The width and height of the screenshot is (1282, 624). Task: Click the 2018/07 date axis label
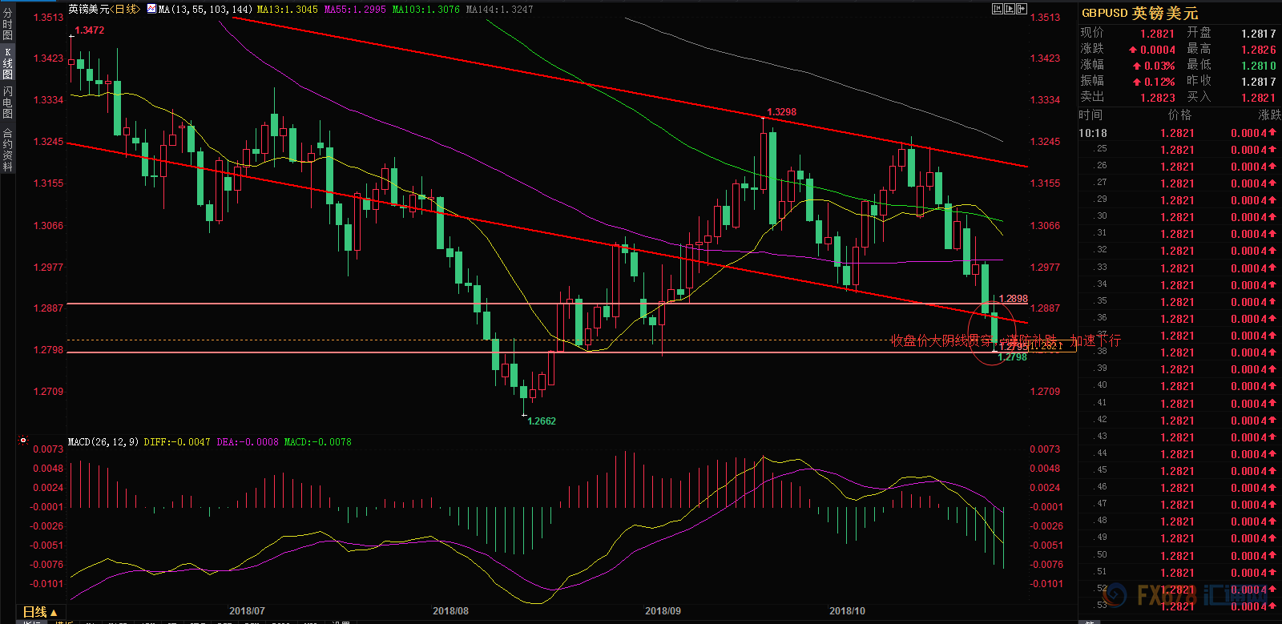pos(247,611)
